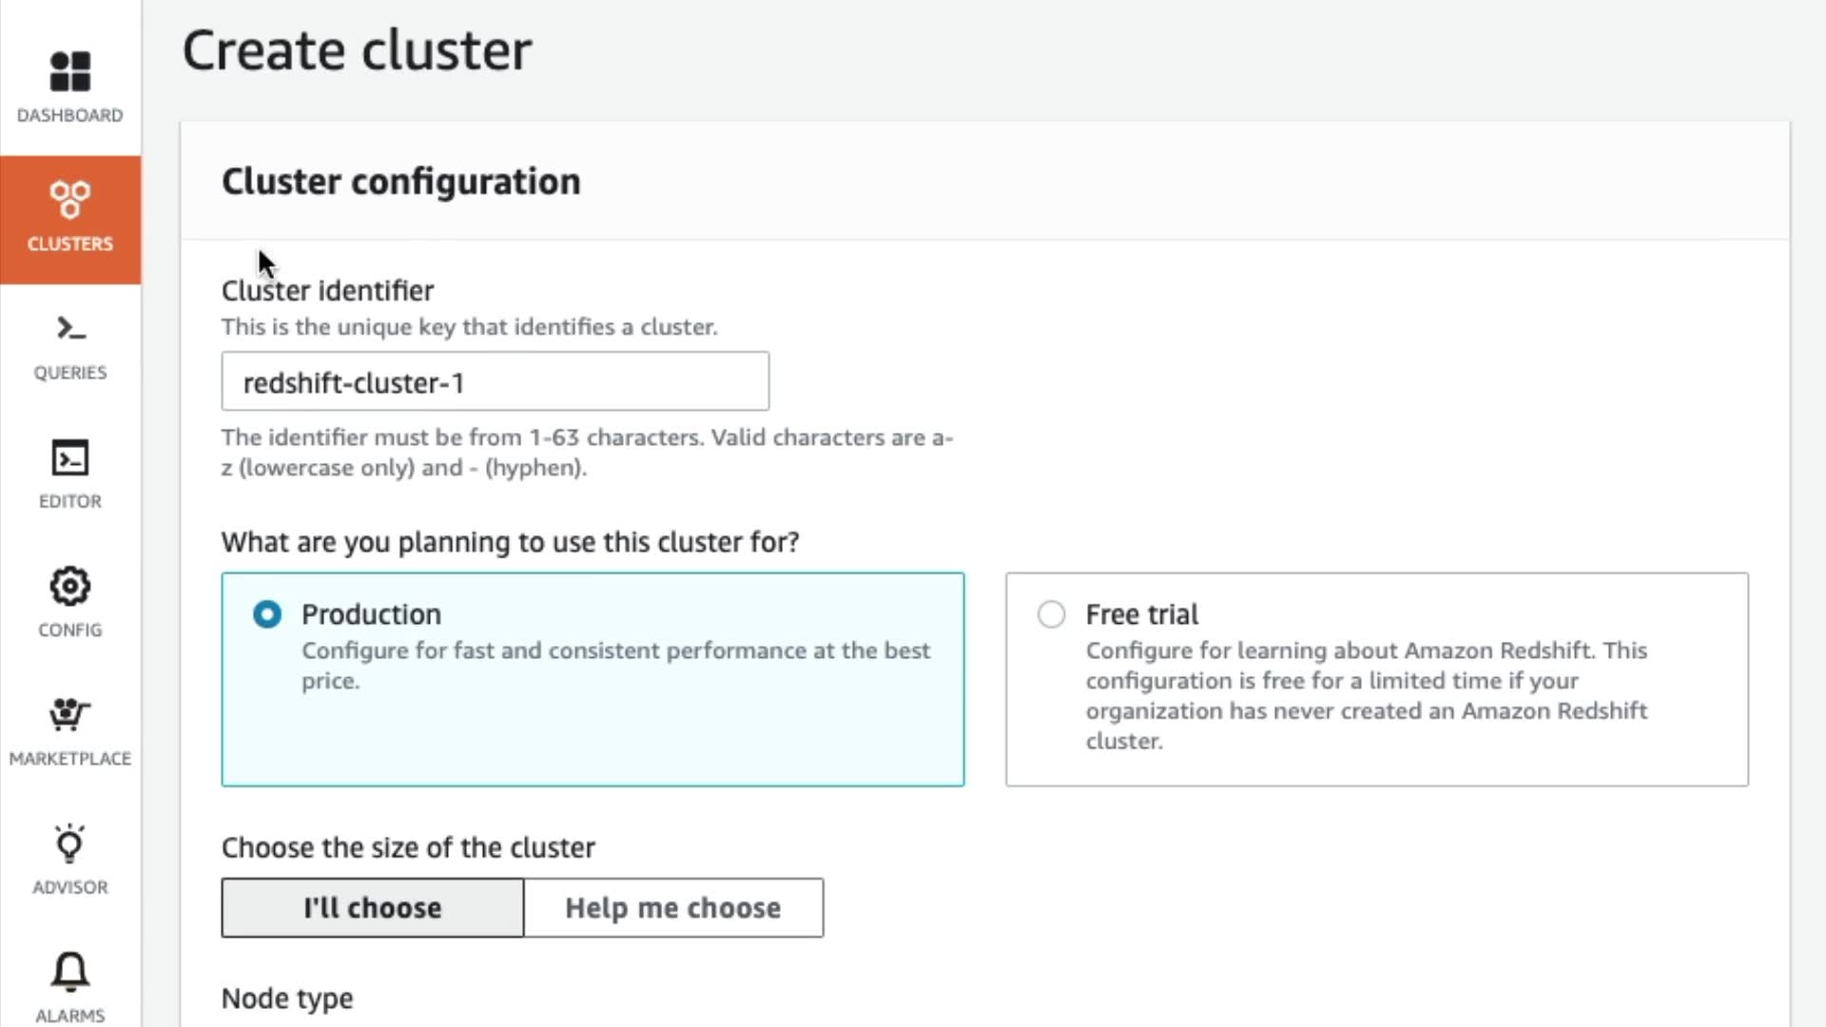Click the Dashboard label in navigation
Screen dimensions: 1826x1027
tap(69, 115)
